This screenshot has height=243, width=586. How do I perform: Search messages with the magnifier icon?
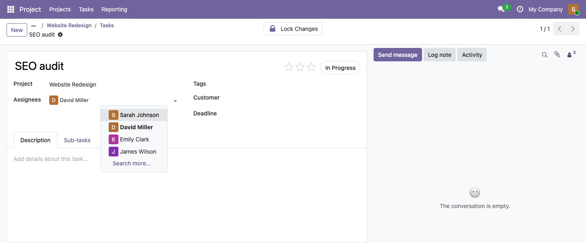click(x=544, y=55)
